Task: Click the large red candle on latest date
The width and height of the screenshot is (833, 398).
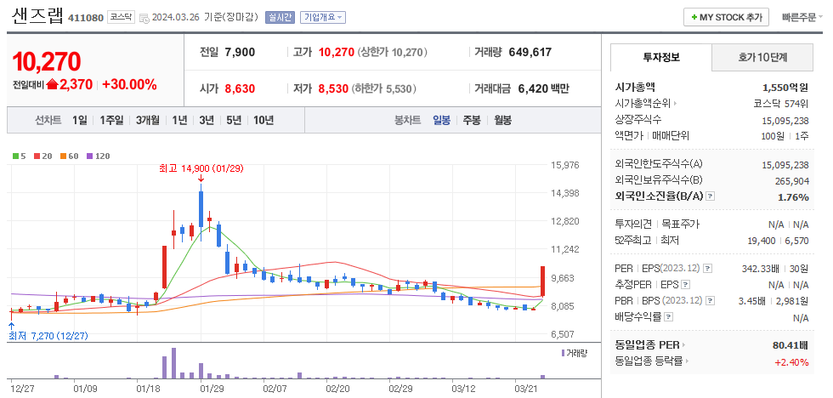Action: pyautogui.click(x=542, y=281)
